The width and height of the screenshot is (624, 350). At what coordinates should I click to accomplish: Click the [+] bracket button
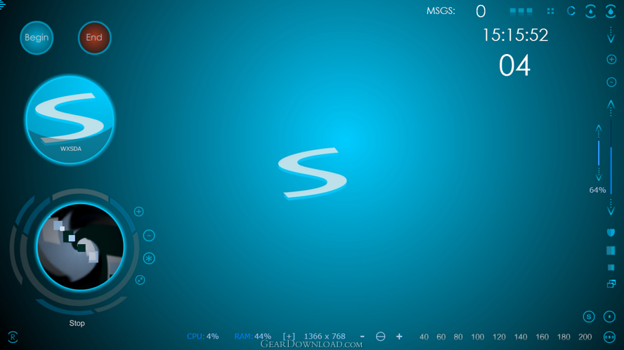tap(289, 337)
